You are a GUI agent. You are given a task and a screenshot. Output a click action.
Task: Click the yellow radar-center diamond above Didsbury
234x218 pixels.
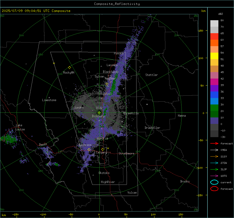coord(99,113)
